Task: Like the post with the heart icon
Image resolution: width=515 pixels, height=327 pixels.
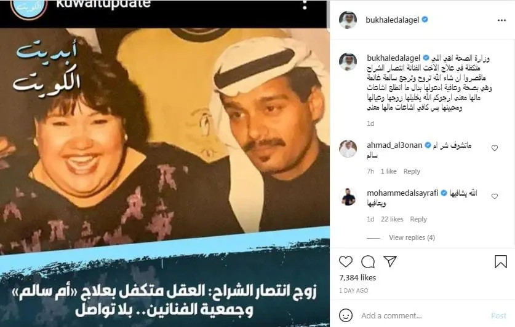Action: point(346,261)
